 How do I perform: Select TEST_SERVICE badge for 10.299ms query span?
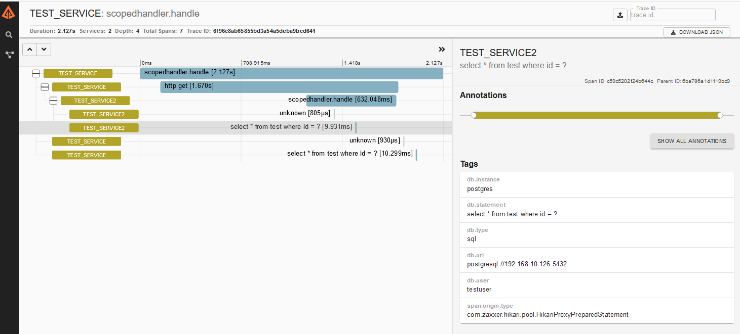pos(87,155)
